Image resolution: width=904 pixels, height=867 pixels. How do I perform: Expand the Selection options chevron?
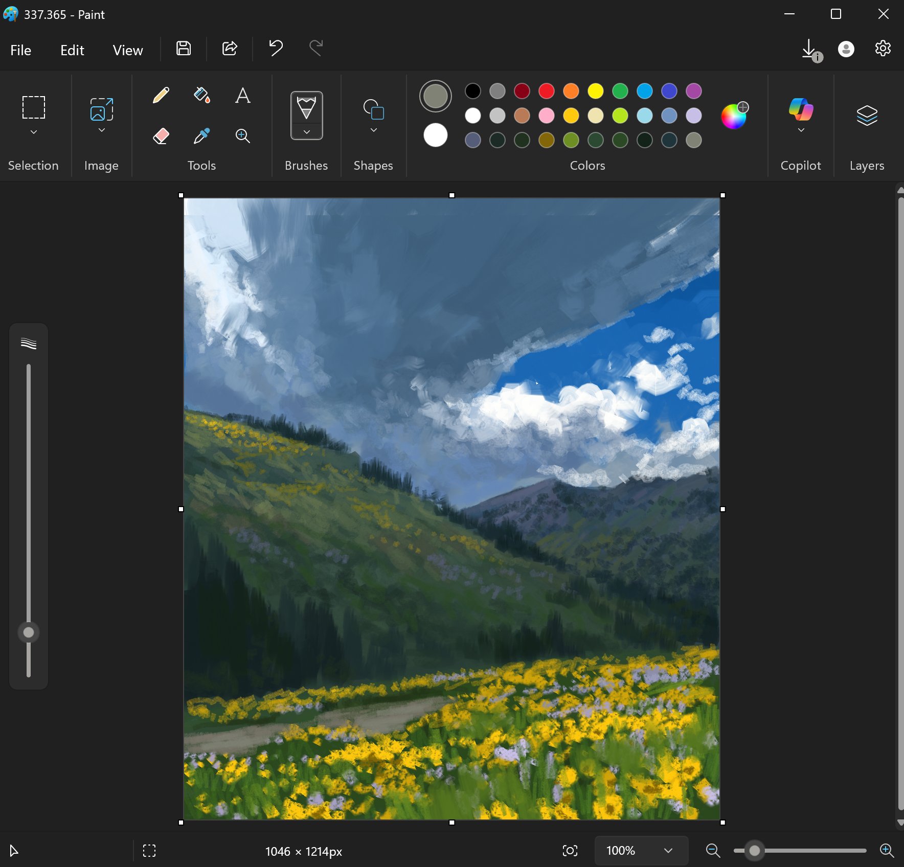(34, 132)
